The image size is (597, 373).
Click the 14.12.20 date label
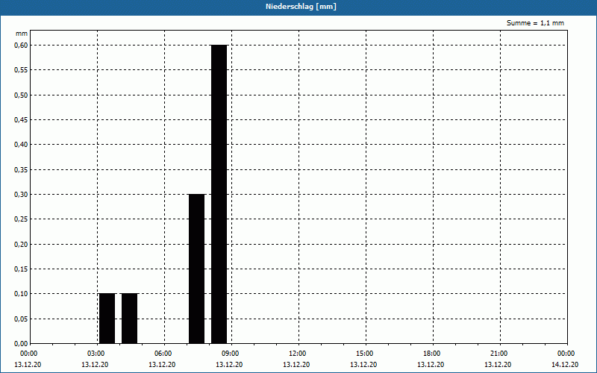[565, 365]
